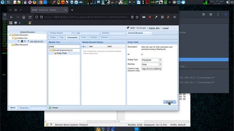Open the Proxy sub-tab
Viewport: 234px width, 131px height.
[x=84, y=37]
